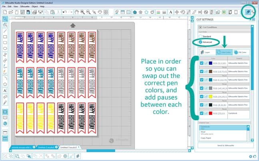Toggle cut style icon for gray row
This screenshot has height=161, width=259.
pos(206,88)
